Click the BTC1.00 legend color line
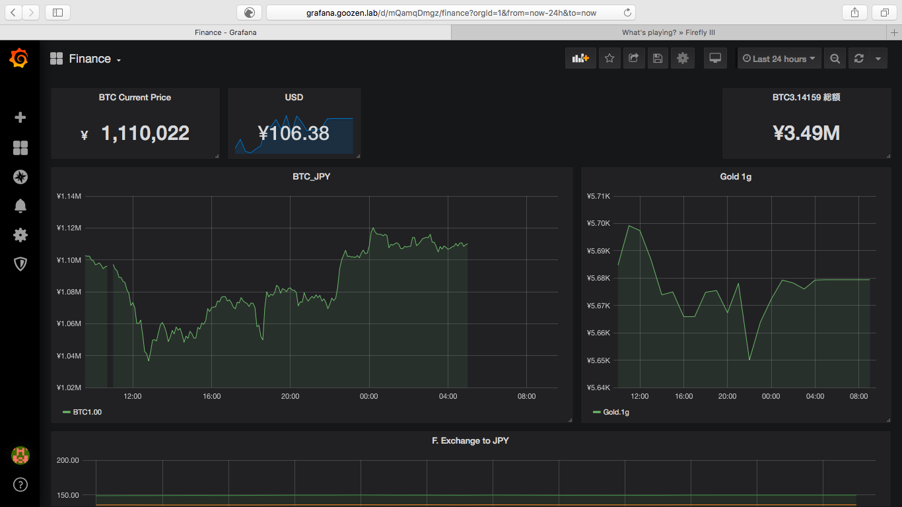The width and height of the screenshot is (902, 507). [66, 412]
